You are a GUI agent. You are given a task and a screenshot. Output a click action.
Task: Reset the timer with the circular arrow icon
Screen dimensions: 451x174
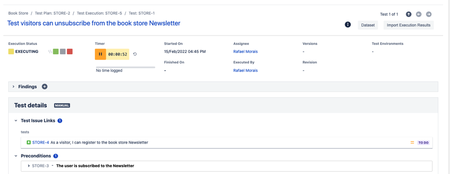click(x=135, y=54)
